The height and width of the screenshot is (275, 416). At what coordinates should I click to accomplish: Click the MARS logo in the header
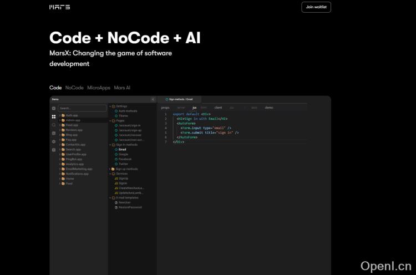tap(59, 7)
